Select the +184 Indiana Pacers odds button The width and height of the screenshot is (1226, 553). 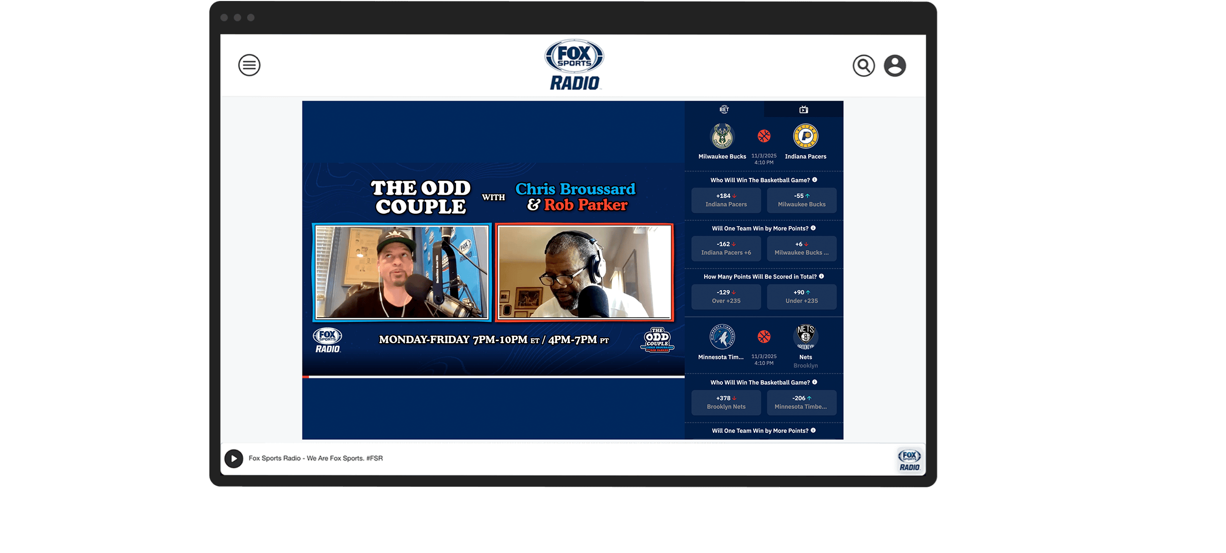pos(726,200)
